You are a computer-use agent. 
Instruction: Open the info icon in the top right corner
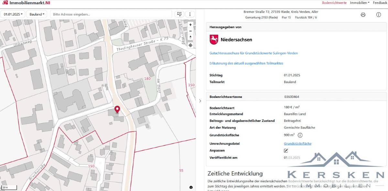(x=378, y=15)
